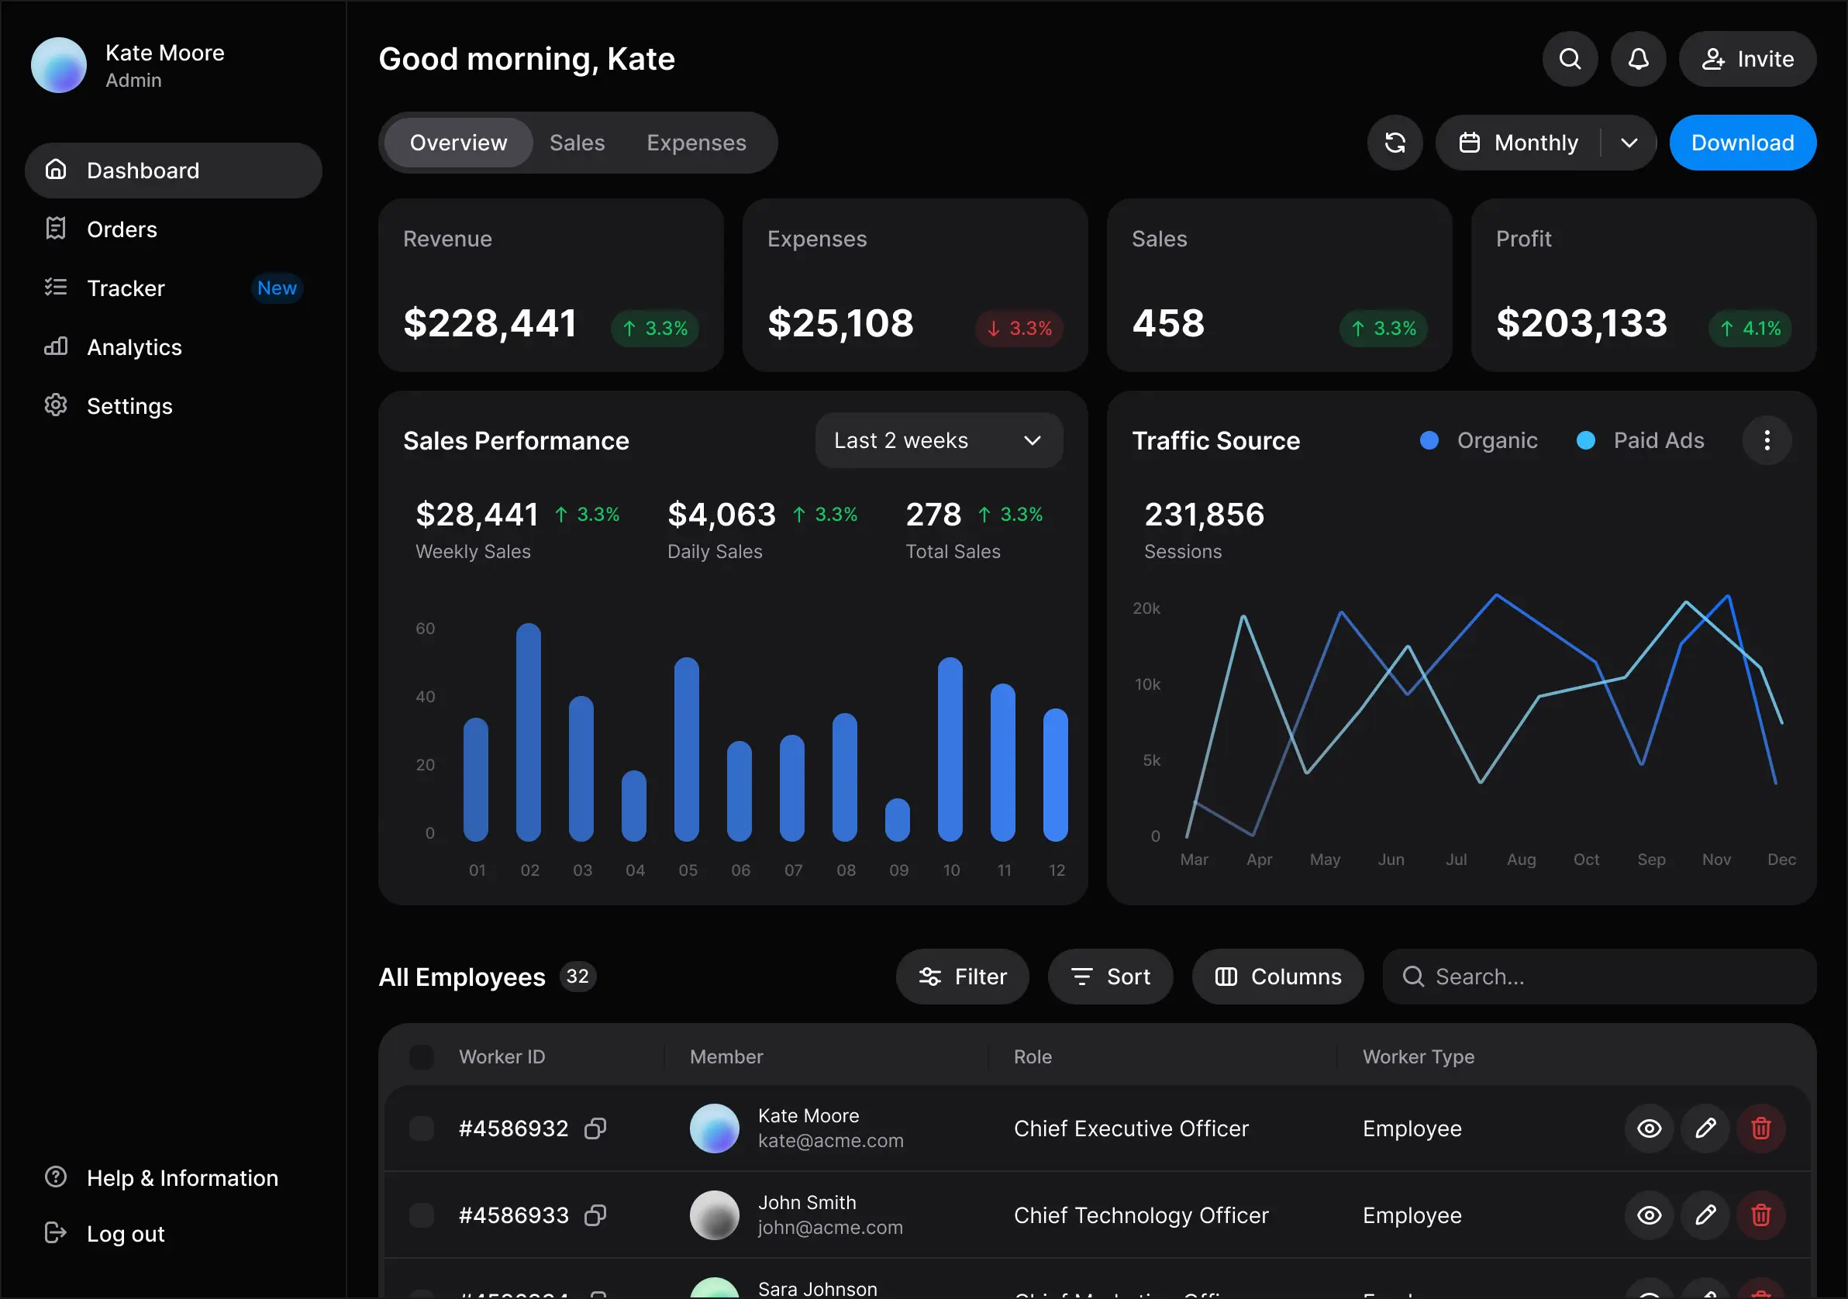The width and height of the screenshot is (1848, 1299).
Task: Show details for Kate Moore via eye toggle
Action: (x=1650, y=1128)
